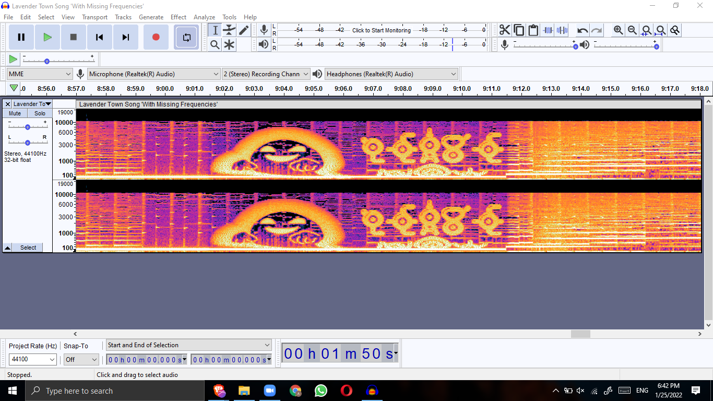Viewport: 713px width, 401px height.
Task: Pause playback
Action: tap(21, 37)
